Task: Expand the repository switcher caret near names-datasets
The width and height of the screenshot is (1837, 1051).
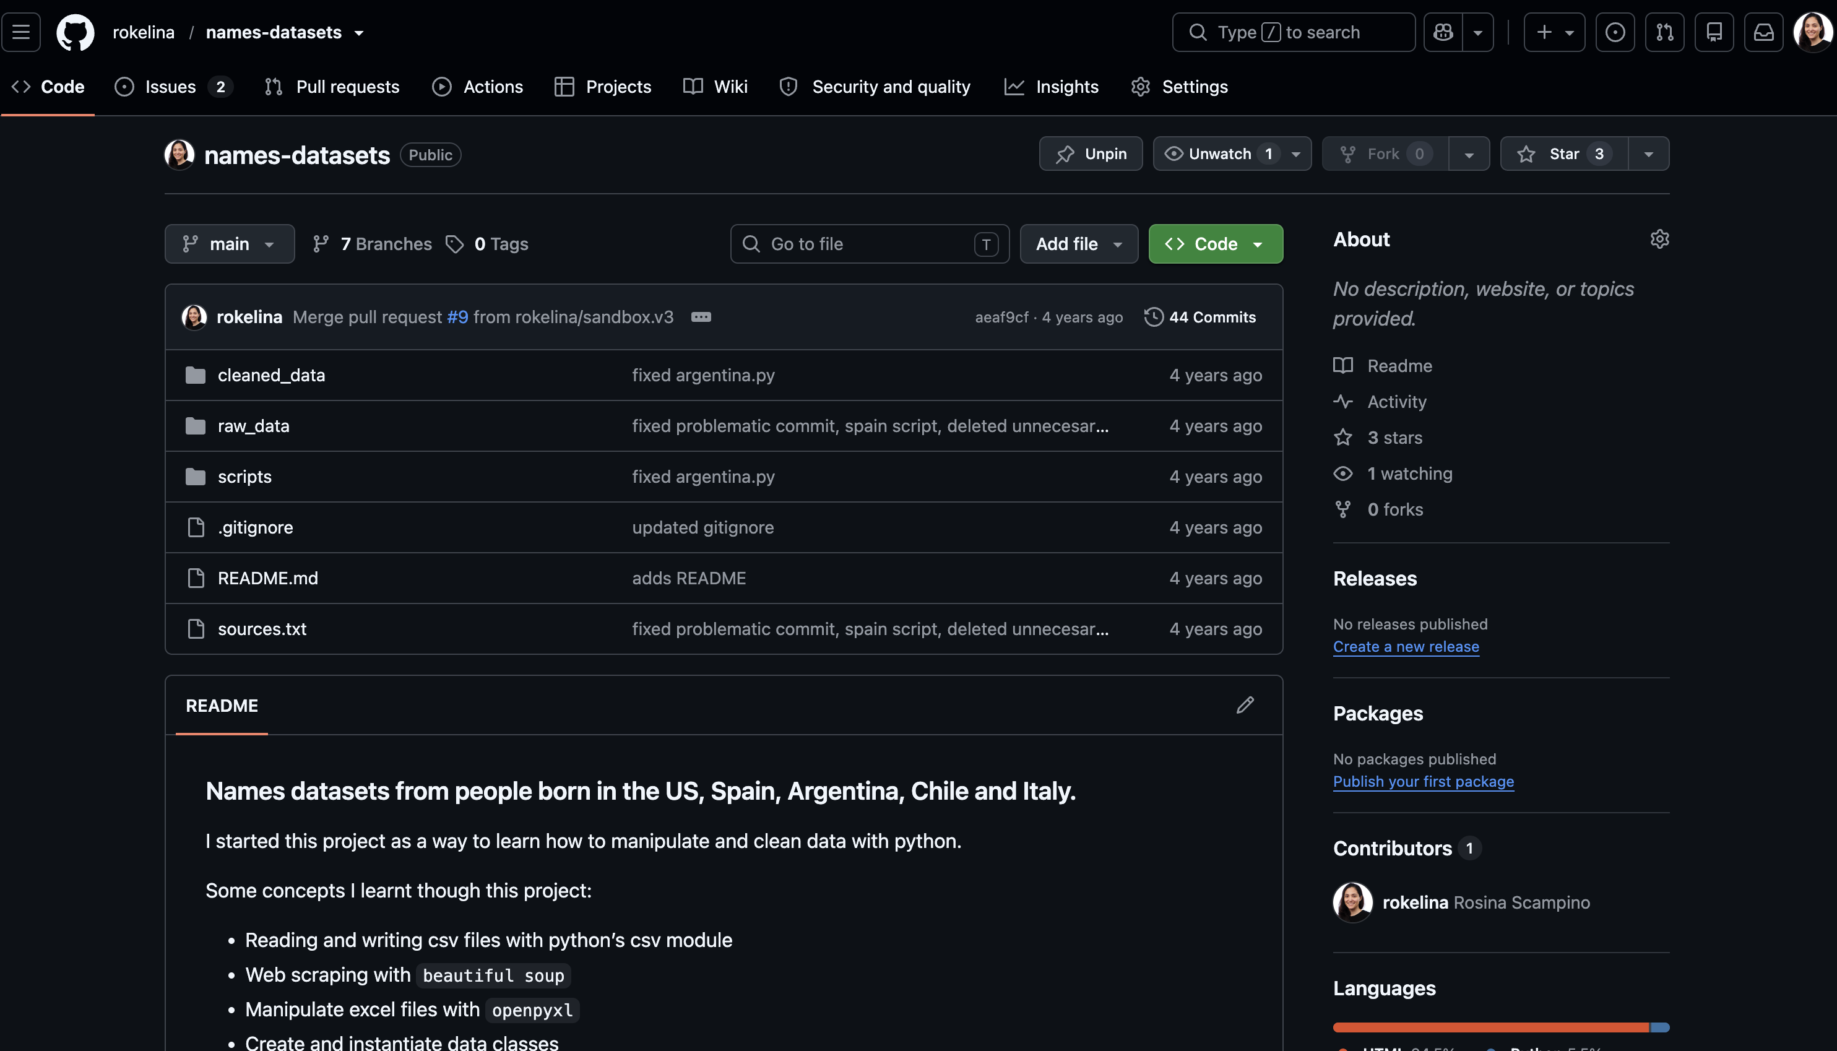Action: (359, 33)
